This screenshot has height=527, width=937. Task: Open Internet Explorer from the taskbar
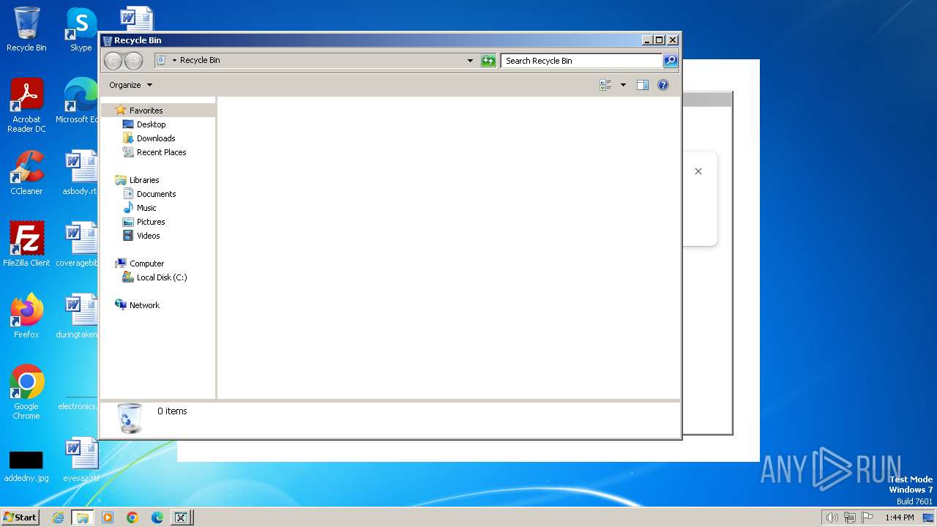(59, 517)
